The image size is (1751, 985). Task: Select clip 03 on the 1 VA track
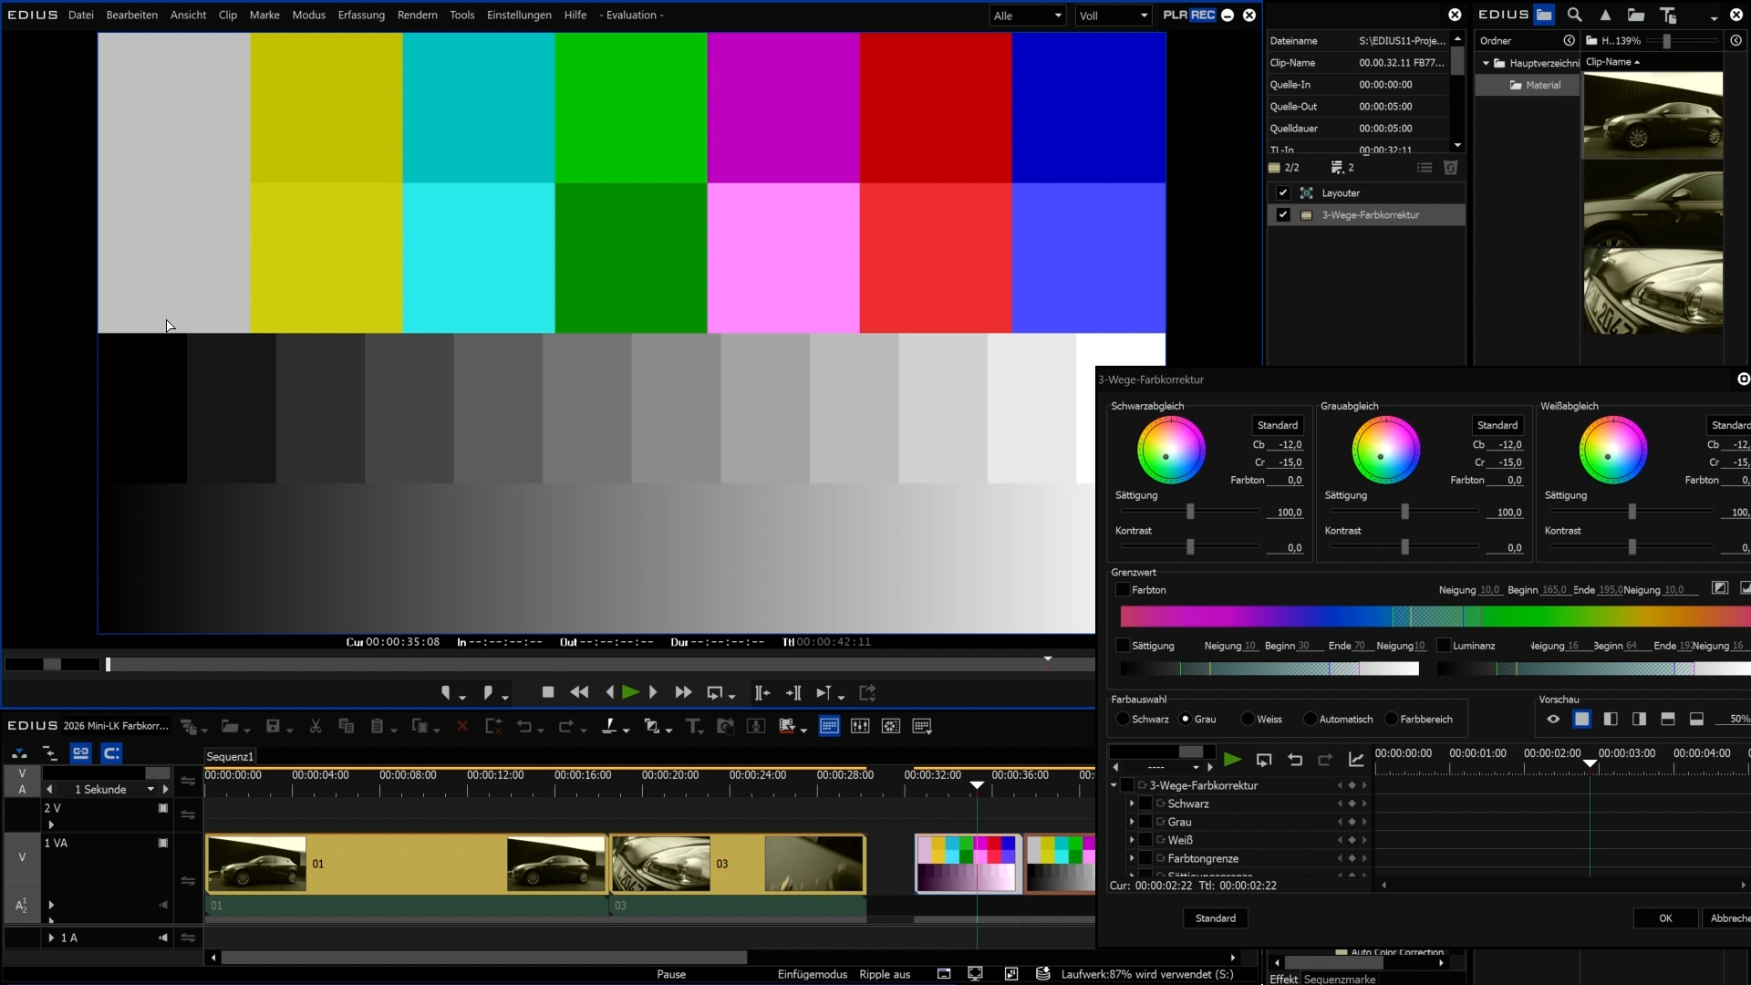point(737,864)
